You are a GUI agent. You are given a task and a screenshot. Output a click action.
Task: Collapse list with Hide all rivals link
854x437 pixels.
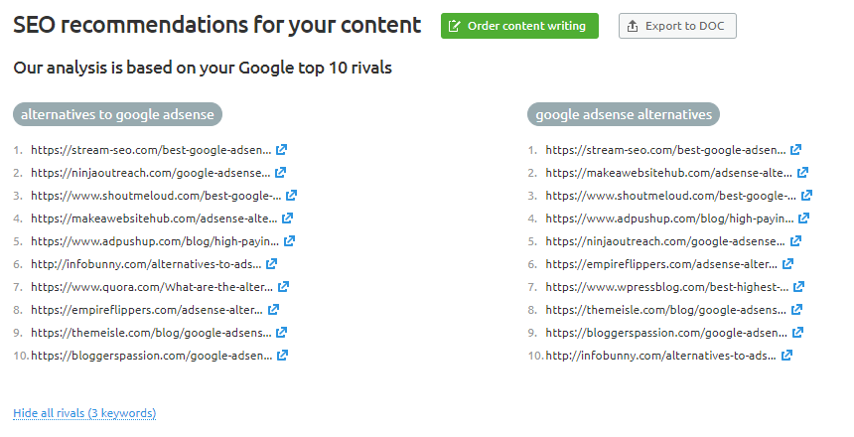point(84,413)
